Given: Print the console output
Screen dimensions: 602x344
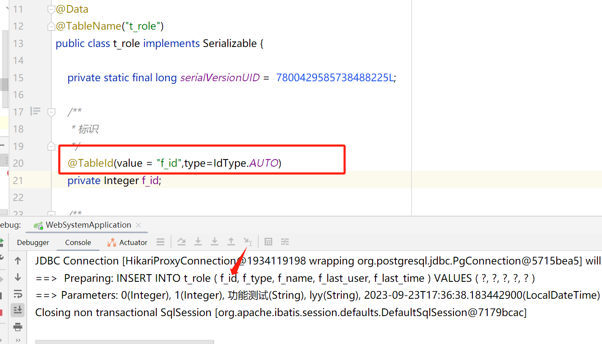Looking at the screenshot, I should (x=18, y=327).
